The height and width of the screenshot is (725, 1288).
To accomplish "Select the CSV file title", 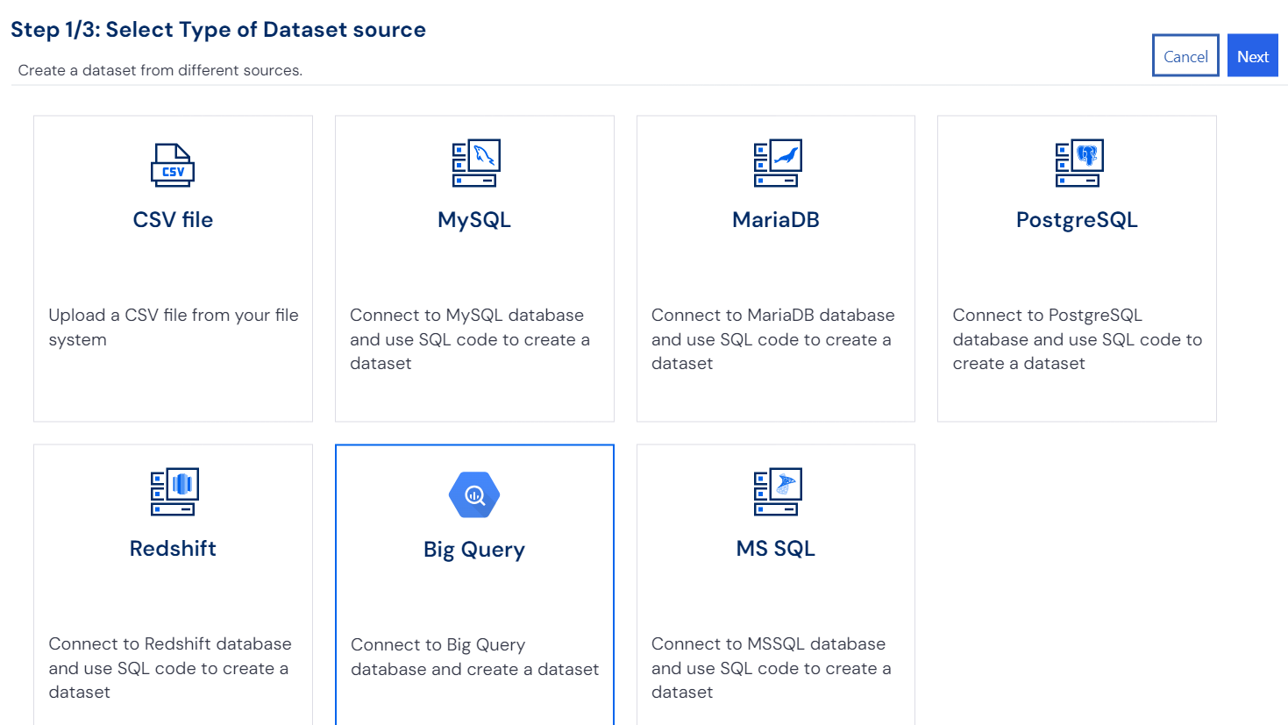I will tap(173, 220).
